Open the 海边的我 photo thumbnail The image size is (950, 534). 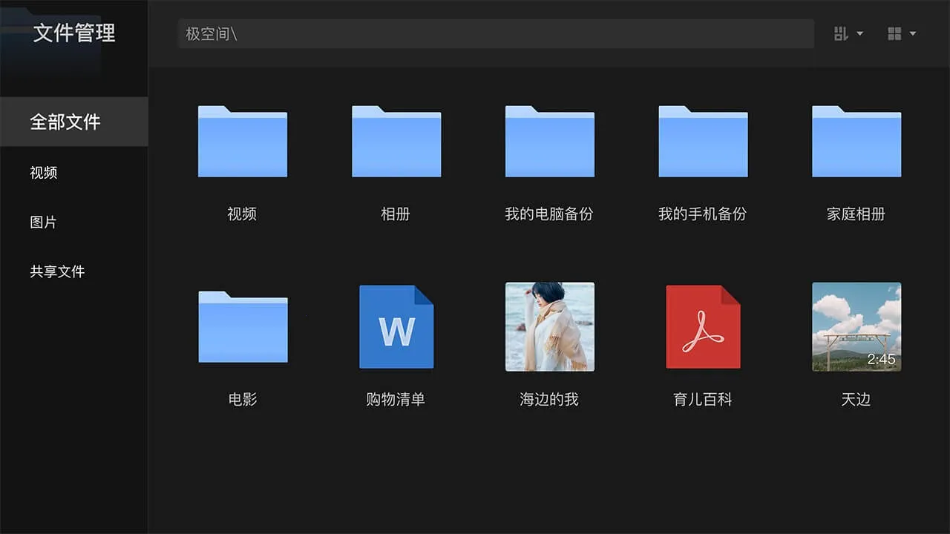pyautogui.click(x=549, y=327)
